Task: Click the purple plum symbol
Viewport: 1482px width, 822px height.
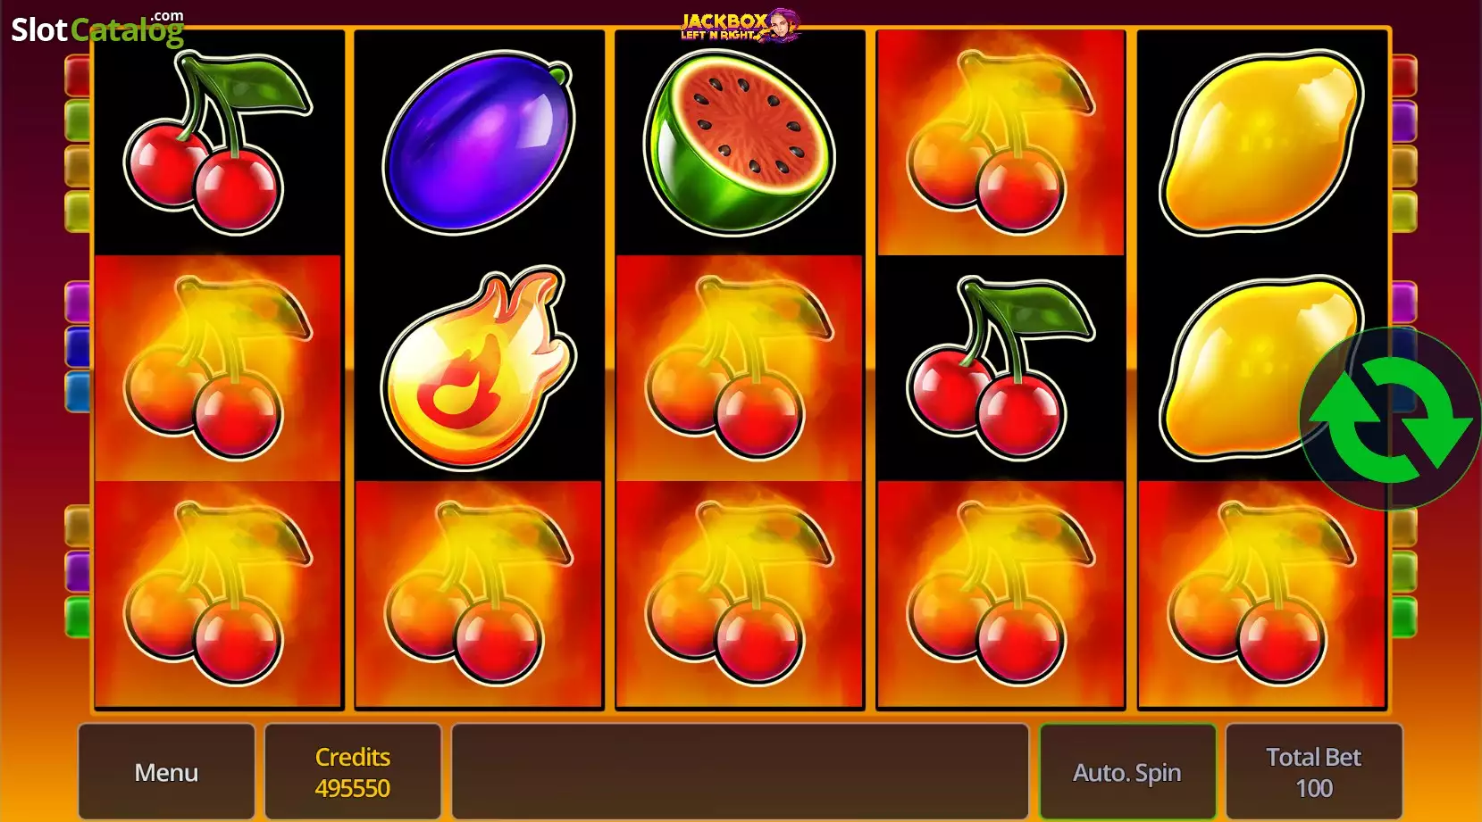Action: (x=479, y=143)
